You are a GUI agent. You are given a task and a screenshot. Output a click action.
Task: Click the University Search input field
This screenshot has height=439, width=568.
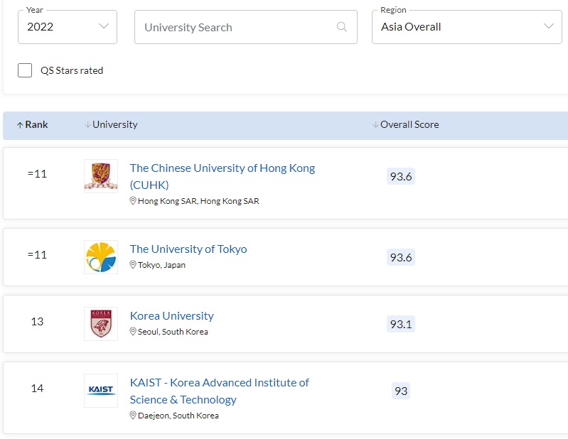pyautogui.click(x=245, y=27)
